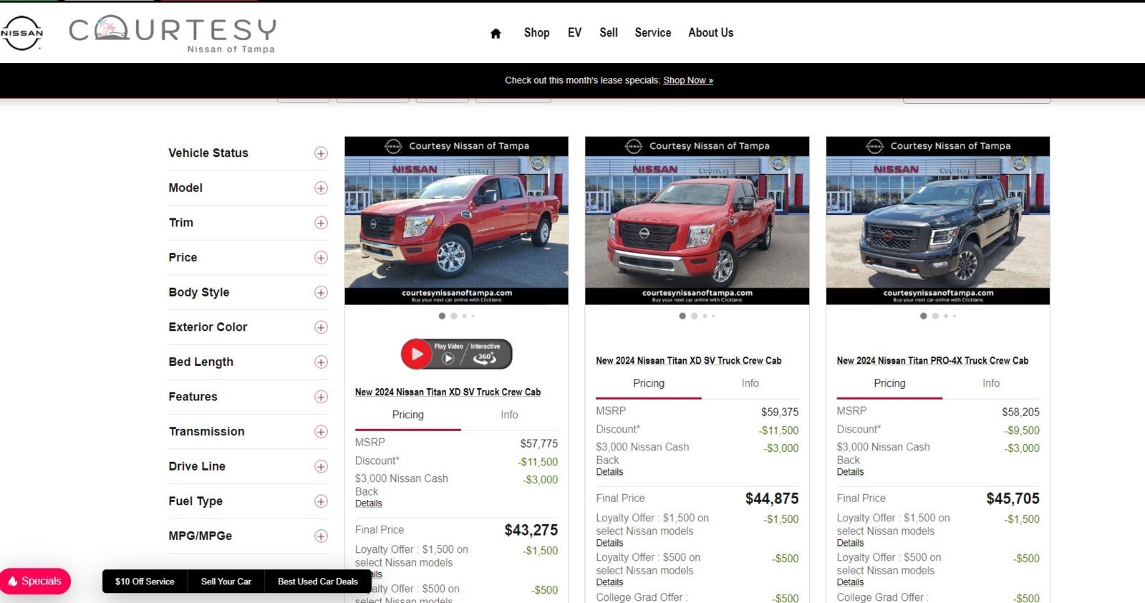Screen dimensions: 1145x603
Task: Select second image dot on PRO-4X card
Action: click(935, 316)
